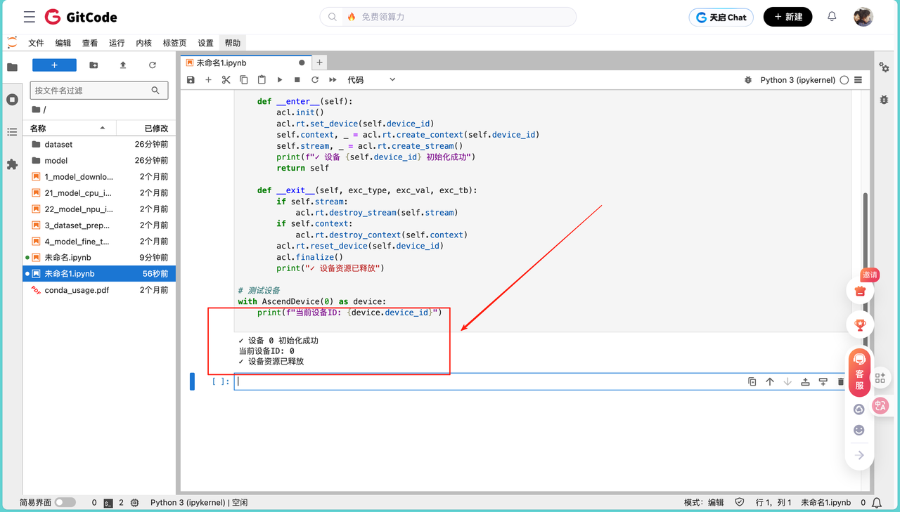Select 1_model_downlo... notebook file
The image size is (900, 512).
click(x=99, y=177)
